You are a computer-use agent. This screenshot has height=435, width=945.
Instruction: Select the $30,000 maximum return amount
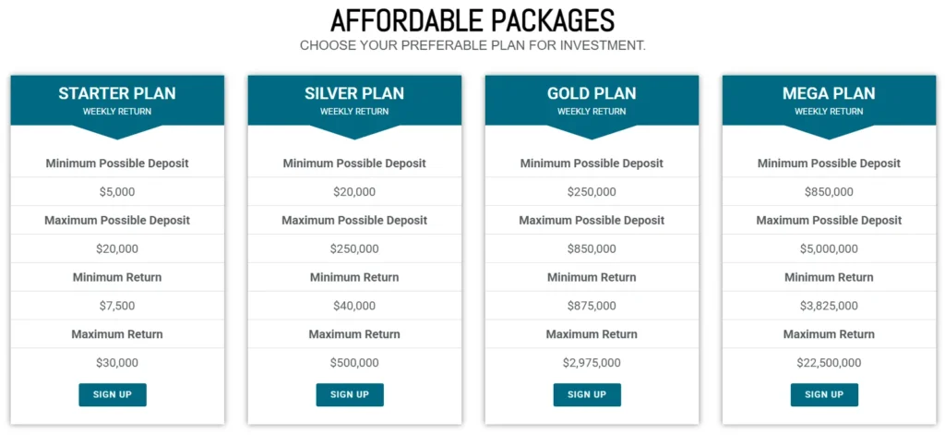117,363
